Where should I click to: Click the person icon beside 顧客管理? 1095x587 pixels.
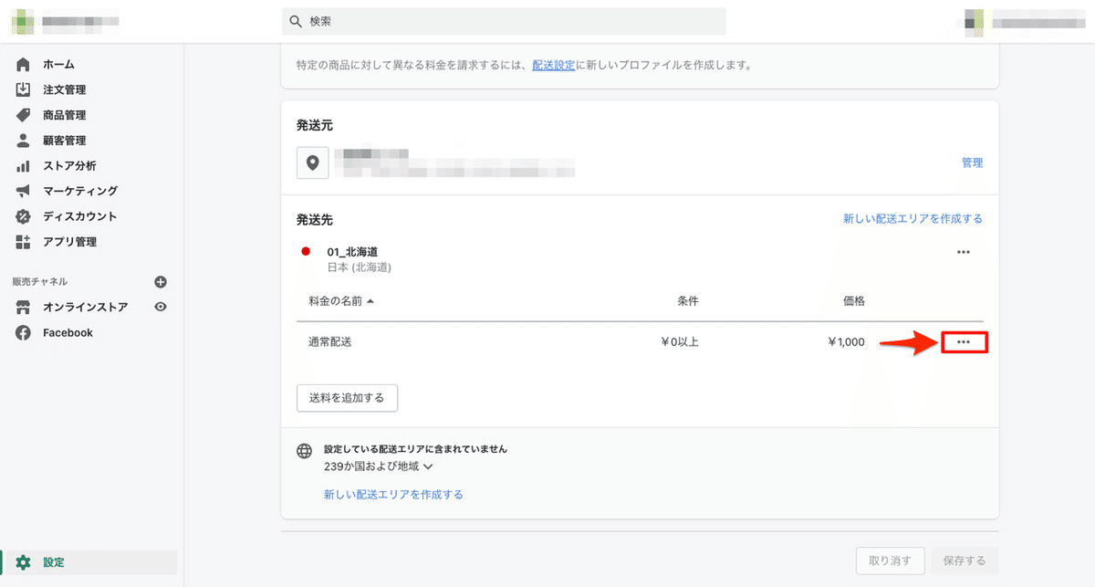point(24,141)
